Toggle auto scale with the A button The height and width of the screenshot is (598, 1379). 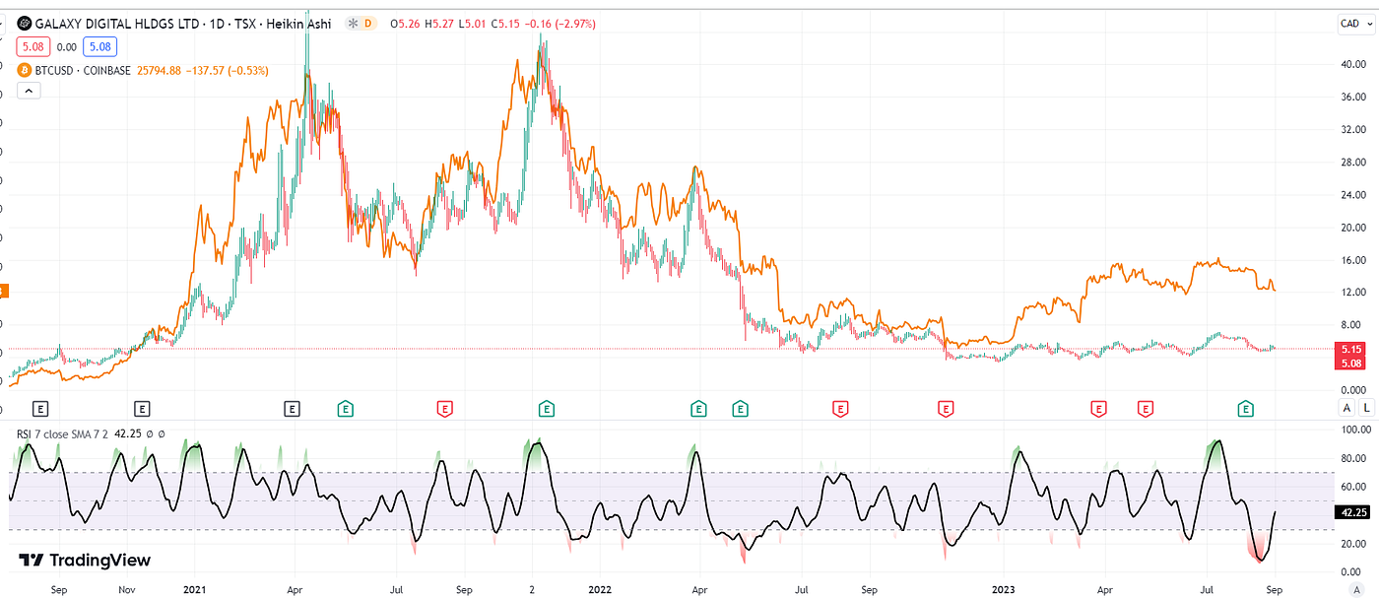pyautogui.click(x=1346, y=407)
